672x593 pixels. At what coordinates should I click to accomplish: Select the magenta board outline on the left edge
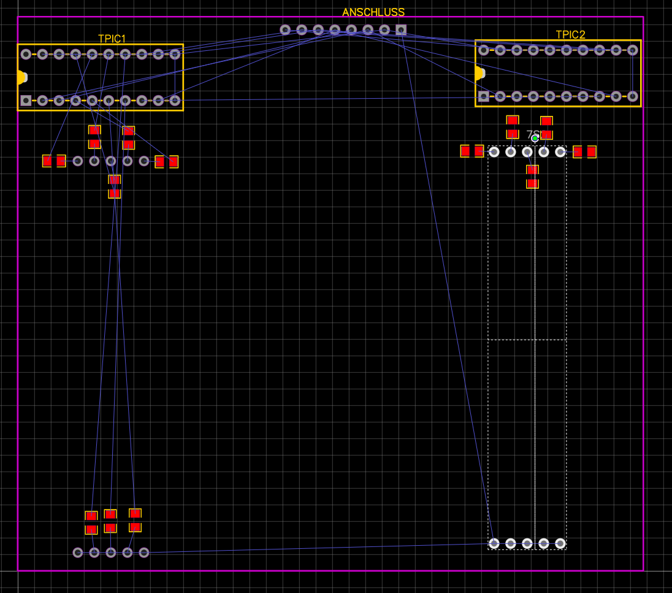coord(17,307)
